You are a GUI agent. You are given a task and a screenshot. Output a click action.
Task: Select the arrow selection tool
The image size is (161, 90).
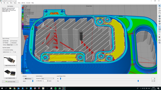pos(159,6)
